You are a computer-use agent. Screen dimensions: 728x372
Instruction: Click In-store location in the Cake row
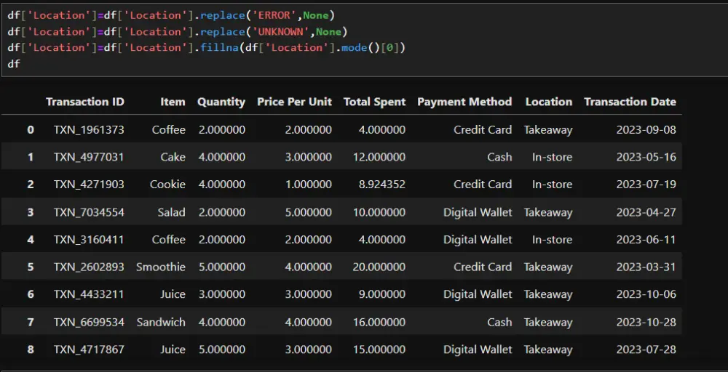pos(552,157)
